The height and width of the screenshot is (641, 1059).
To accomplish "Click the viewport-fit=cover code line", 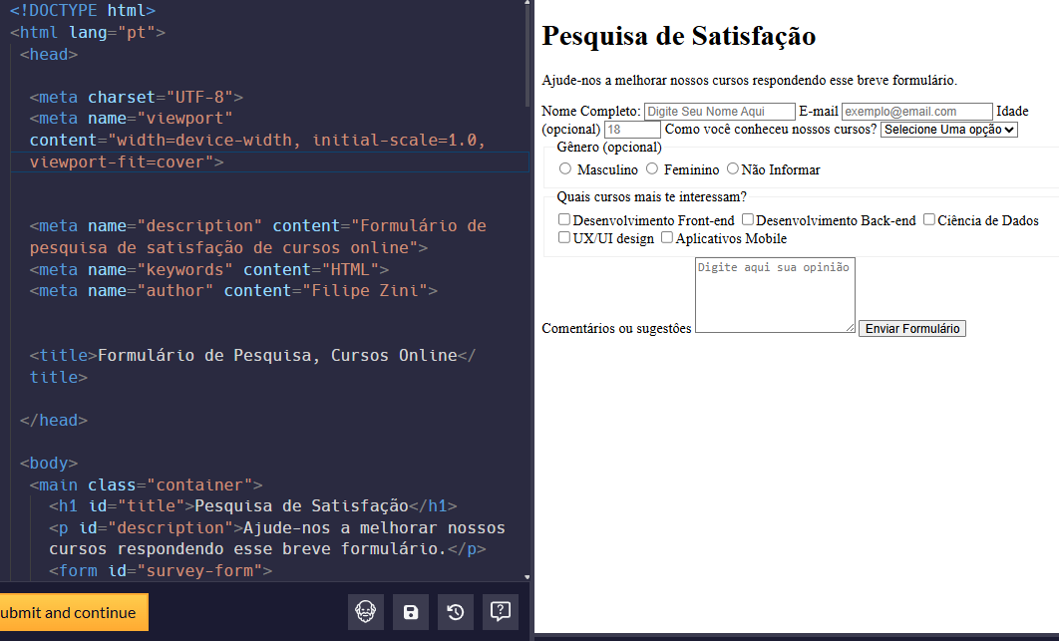I will (127, 162).
